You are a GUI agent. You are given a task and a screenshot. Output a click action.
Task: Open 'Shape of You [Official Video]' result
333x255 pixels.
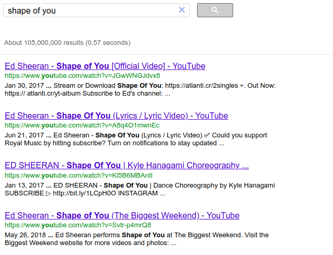coord(105,66)
